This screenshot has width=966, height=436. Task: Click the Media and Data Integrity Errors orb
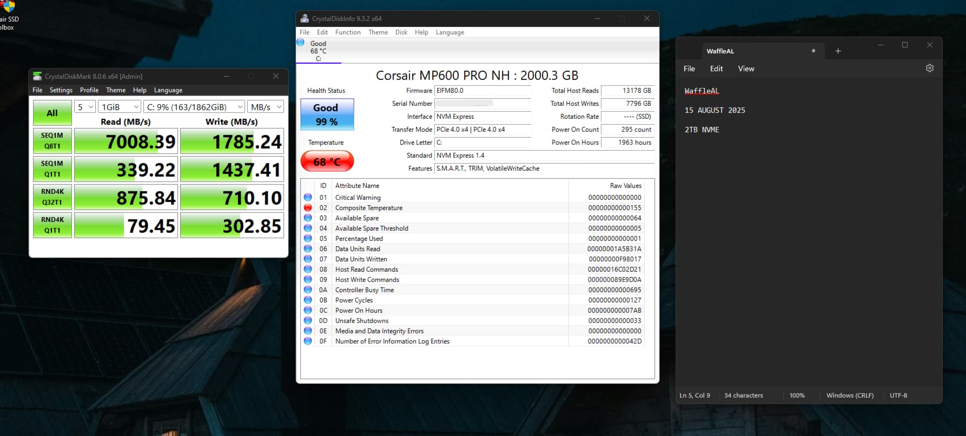pyautogui.click(x=308, y=331)
